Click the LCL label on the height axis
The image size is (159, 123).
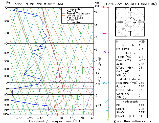coord(99,105)
